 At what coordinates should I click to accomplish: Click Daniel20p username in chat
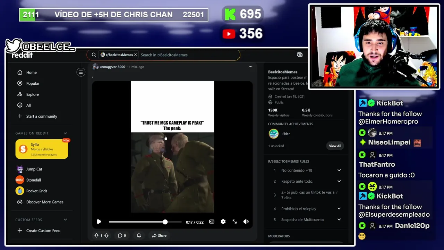[x=412, y=226]
